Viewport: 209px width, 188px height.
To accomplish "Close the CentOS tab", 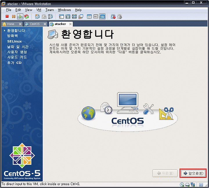I will 45,24.
